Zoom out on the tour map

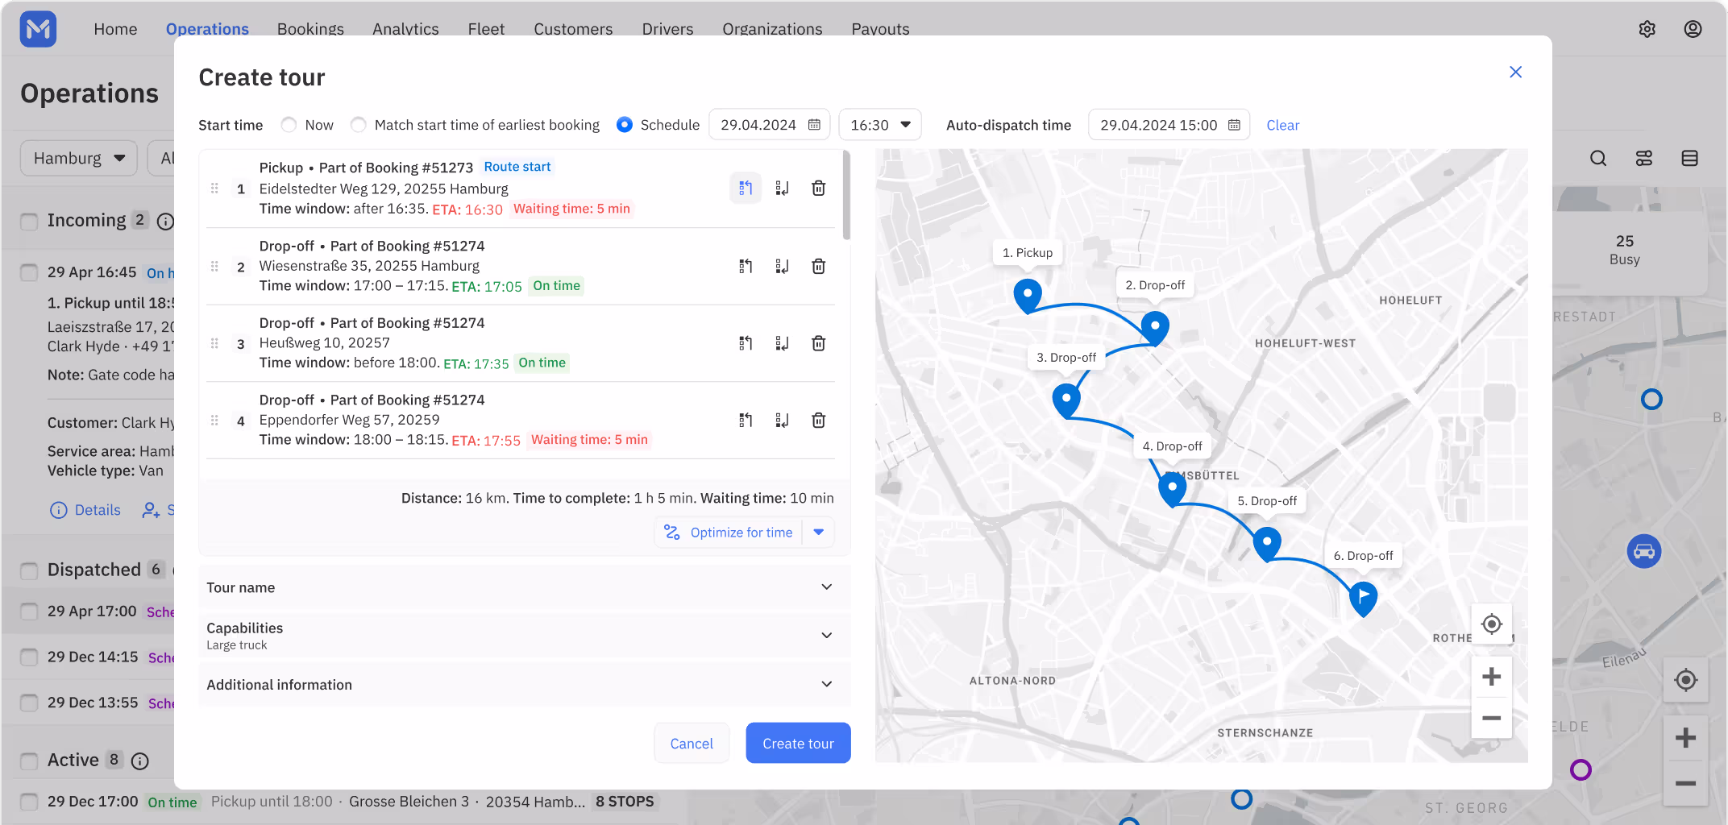click(x=1492, y=718)
